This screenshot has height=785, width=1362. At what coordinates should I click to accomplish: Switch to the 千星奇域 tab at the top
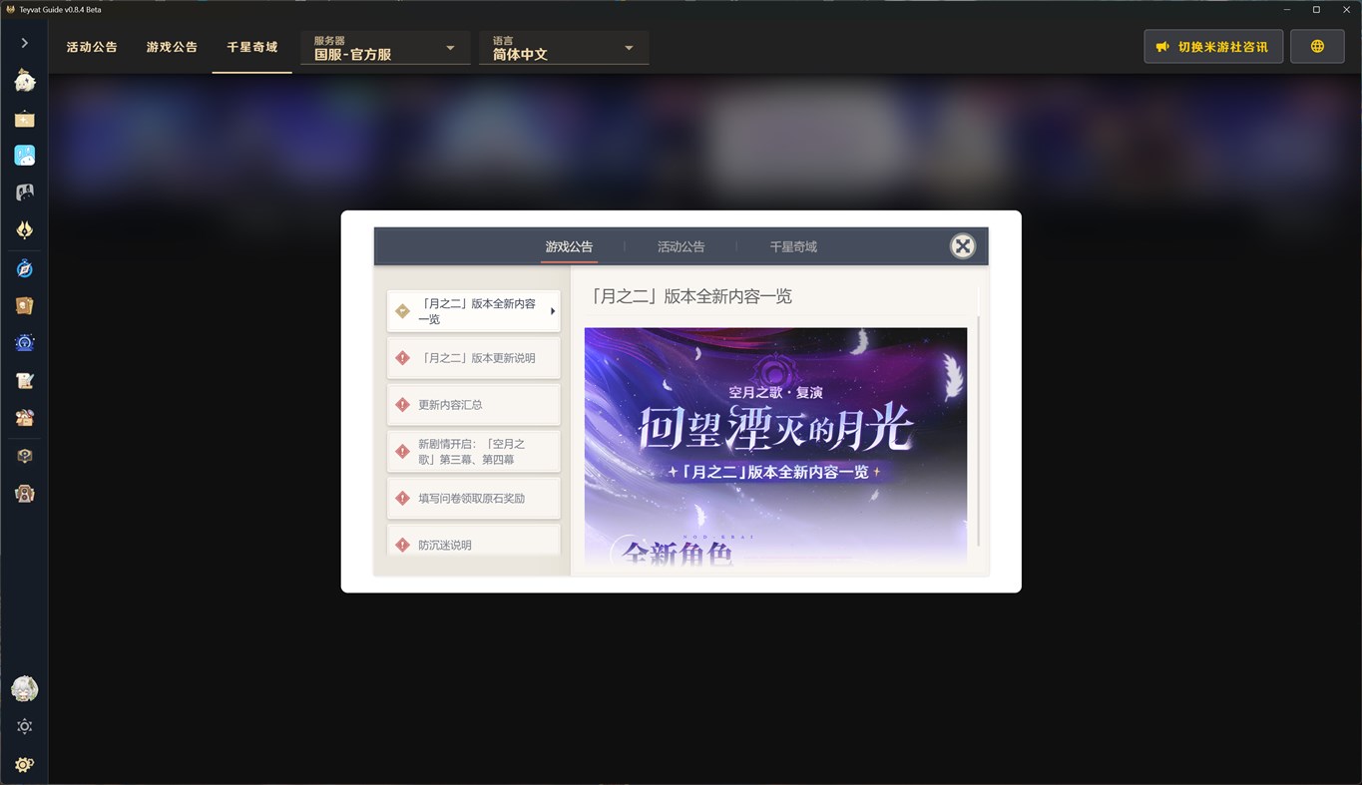[251, 46]
